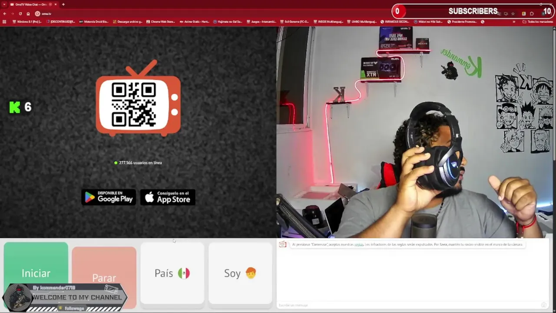The height and width of the screenshot is (313, 556).
Task: Open 'Evil Genome (PC-G...' bookmark
Action: [x=294, y=22]
